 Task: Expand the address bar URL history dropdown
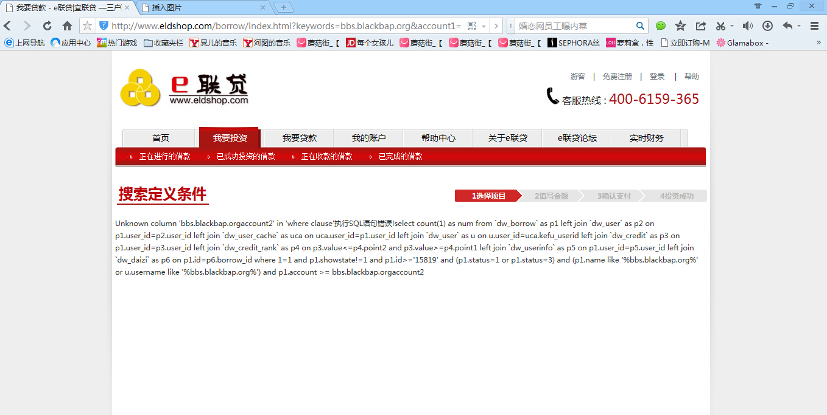(x=484, y=26)
